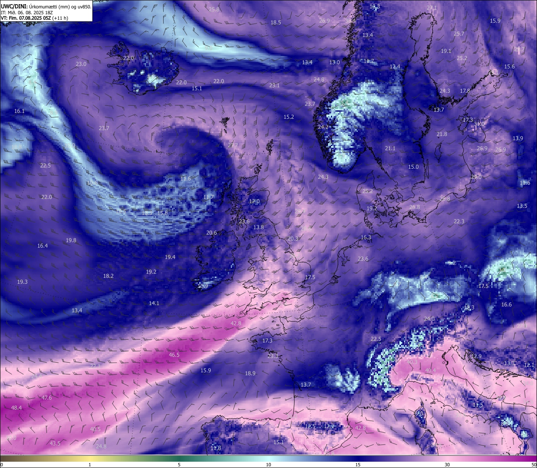537x468 pixels.
Task: Click the 23.1 map value
Action: [x=274, y=85]
